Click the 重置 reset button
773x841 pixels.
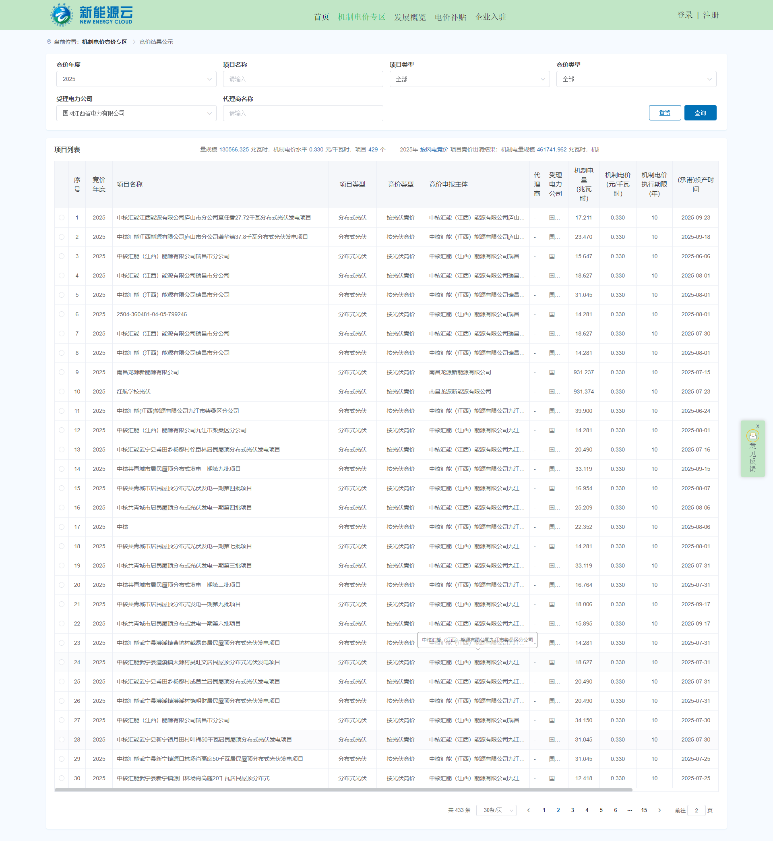click(664, 113)
